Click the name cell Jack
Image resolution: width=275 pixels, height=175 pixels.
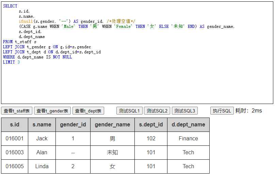42,139
